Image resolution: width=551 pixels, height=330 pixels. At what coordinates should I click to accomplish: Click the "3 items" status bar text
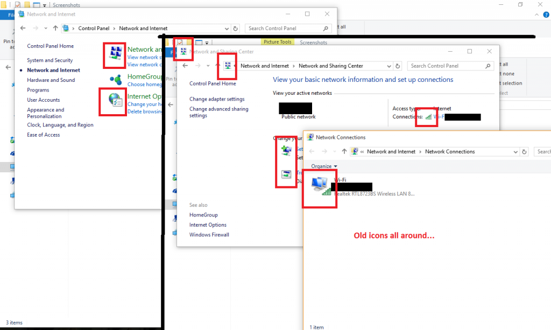pyautogui.click(x=14, y=322)
